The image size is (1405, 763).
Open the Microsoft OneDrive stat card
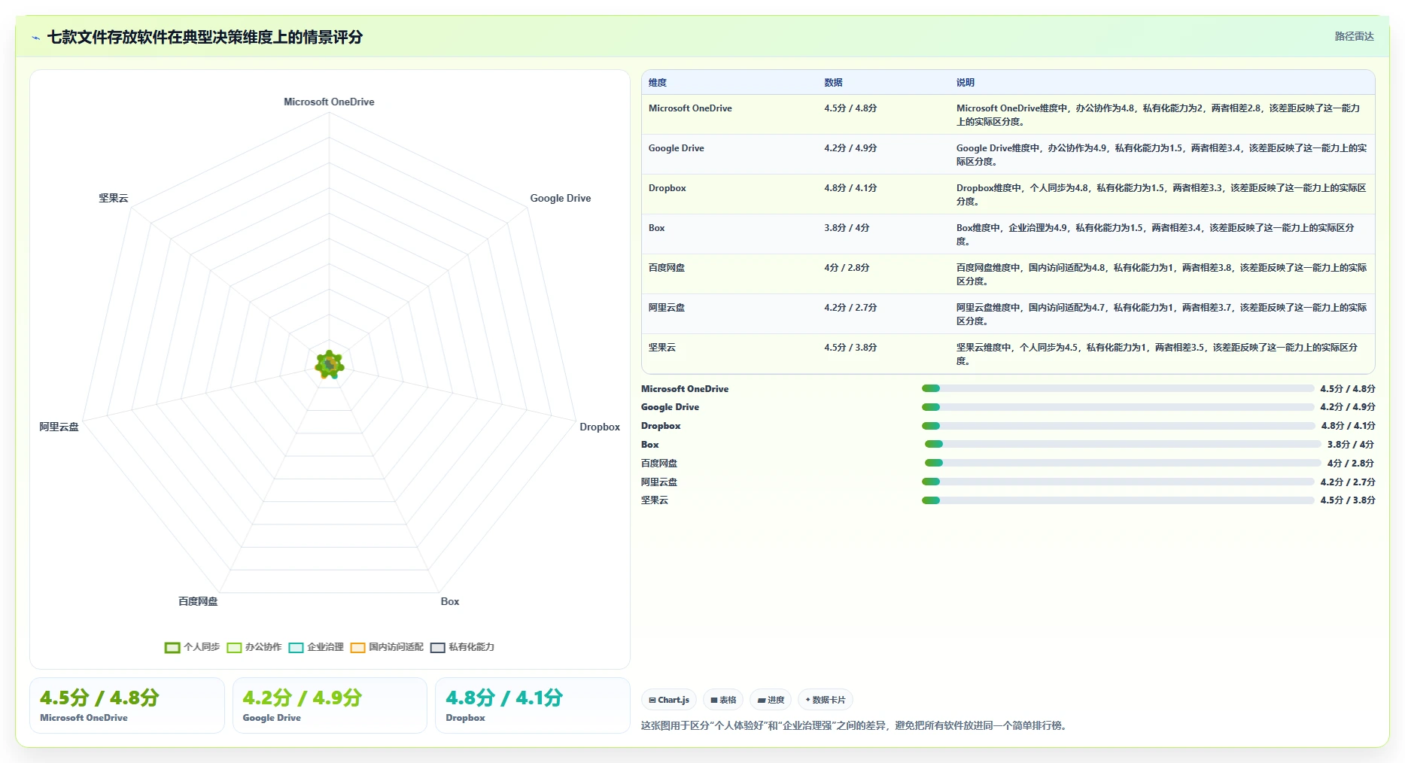(127, 705)
